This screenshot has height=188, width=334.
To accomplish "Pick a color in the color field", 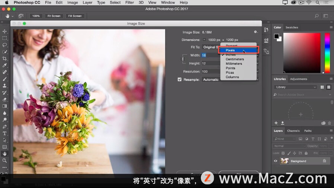I will coord(302,53).
